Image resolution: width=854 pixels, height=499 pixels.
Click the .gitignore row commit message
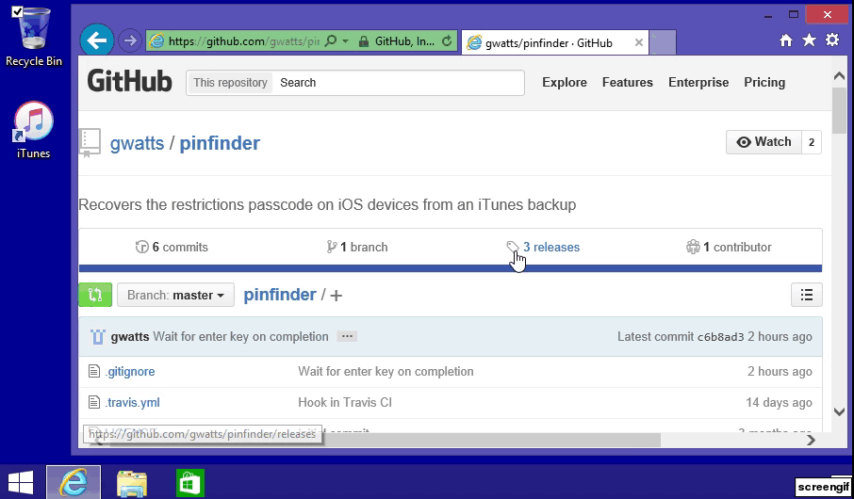(x=386, y=372)
